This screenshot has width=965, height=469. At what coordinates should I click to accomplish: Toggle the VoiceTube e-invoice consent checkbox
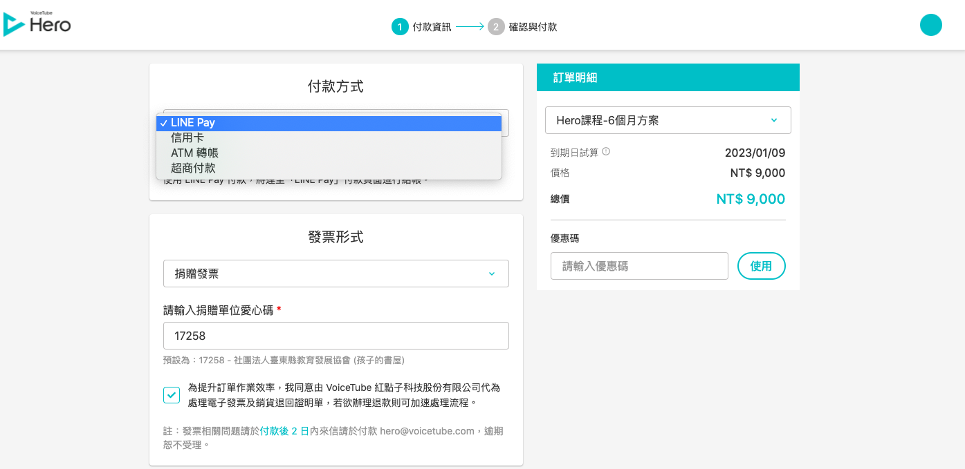coord(172,395)
